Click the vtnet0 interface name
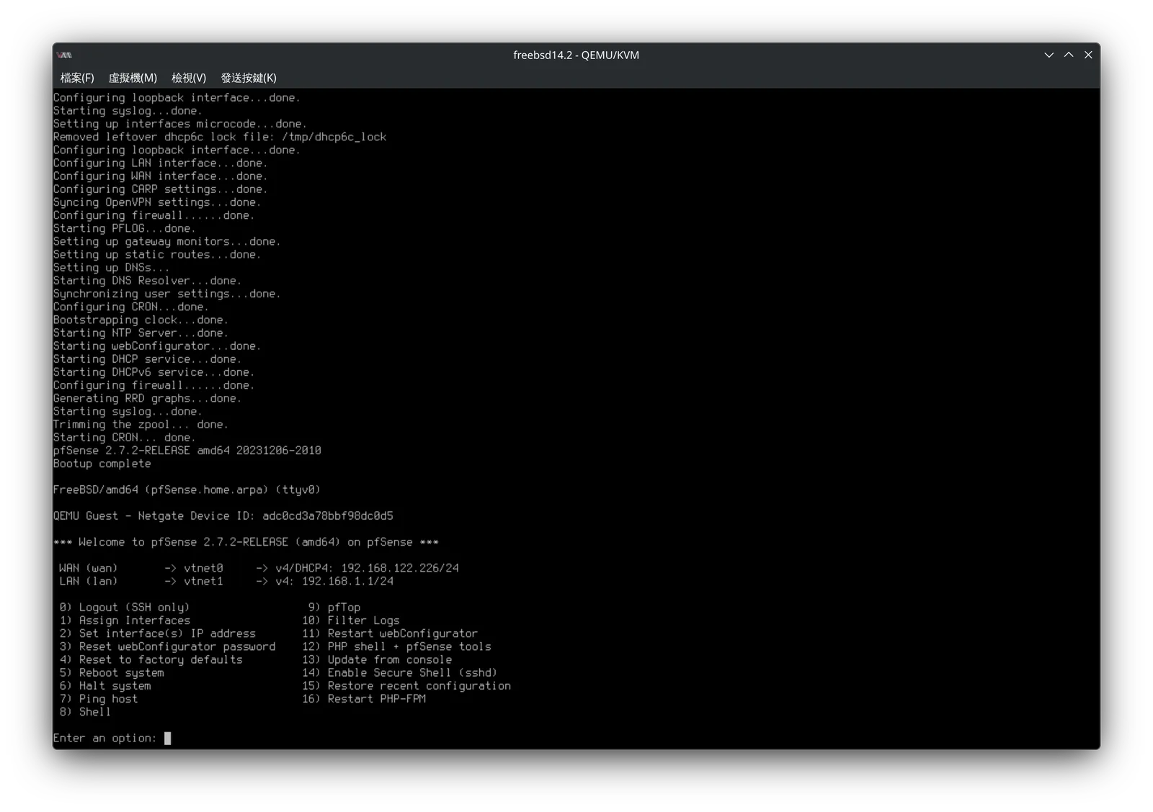1153x812 pixels. [203, 568]
